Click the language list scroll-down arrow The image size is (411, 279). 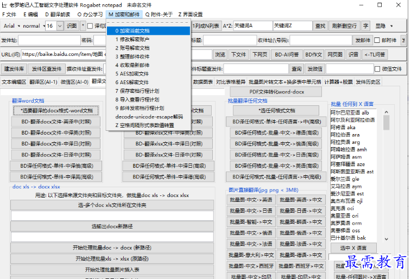386,239
